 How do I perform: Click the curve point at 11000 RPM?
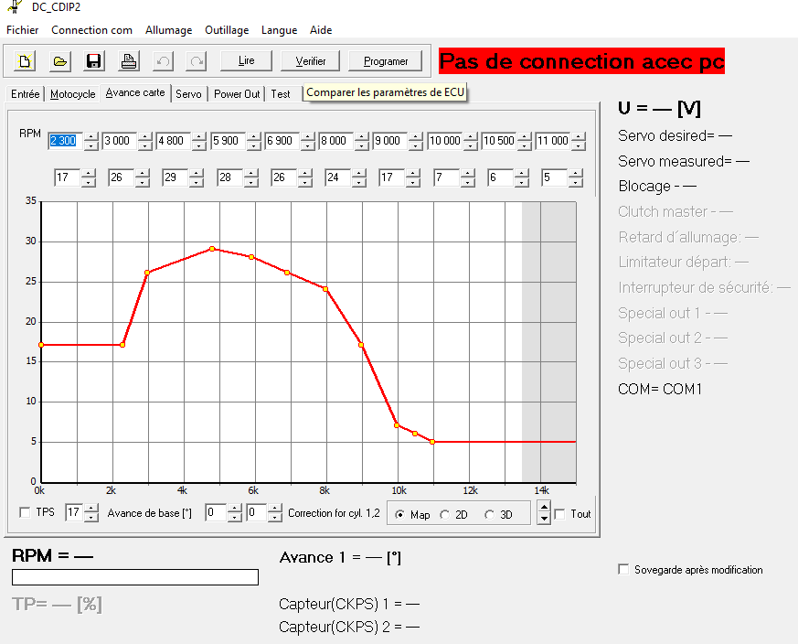click(x=432, y=442)
